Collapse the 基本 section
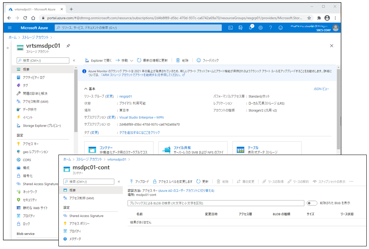Screen dimensions: 369x249 coord(90,89)
